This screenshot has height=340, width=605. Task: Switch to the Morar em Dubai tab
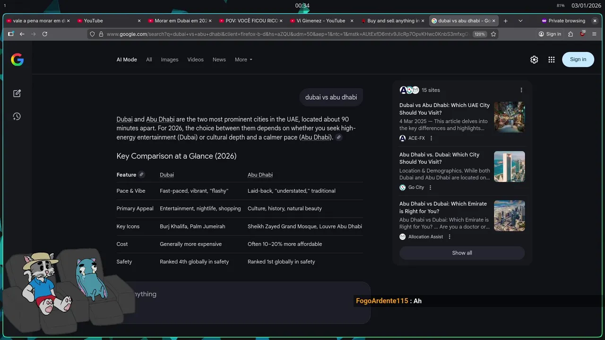point(180,21)
